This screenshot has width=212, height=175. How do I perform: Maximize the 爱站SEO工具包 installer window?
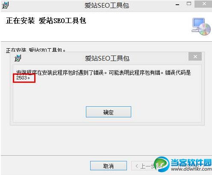(189, 4)
